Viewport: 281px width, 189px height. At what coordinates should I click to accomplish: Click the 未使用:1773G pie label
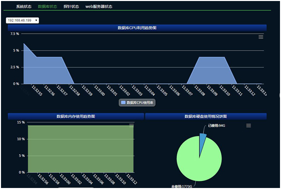coord(182,186)
